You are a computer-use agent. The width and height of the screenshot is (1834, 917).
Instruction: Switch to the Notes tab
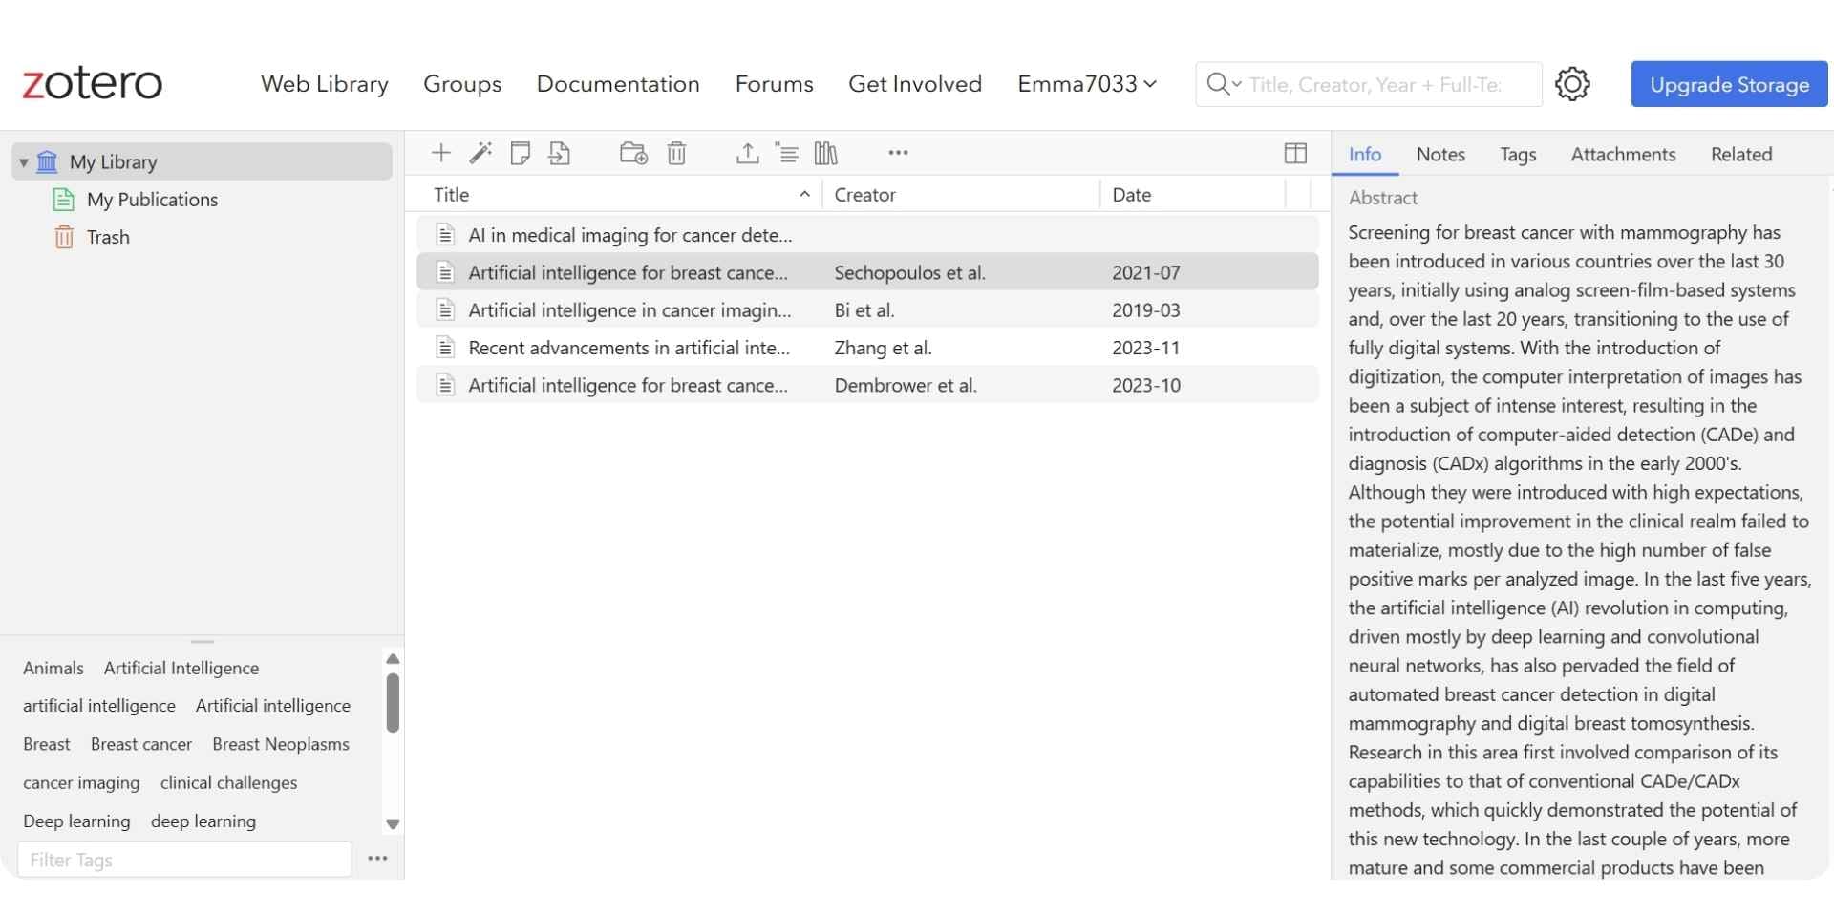coord(1440,154)
